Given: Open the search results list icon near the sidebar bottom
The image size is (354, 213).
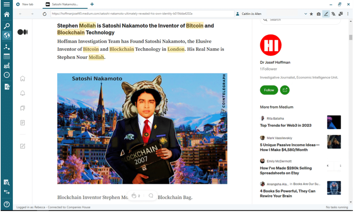Looking at the screenshot, I should coord(7,182).
